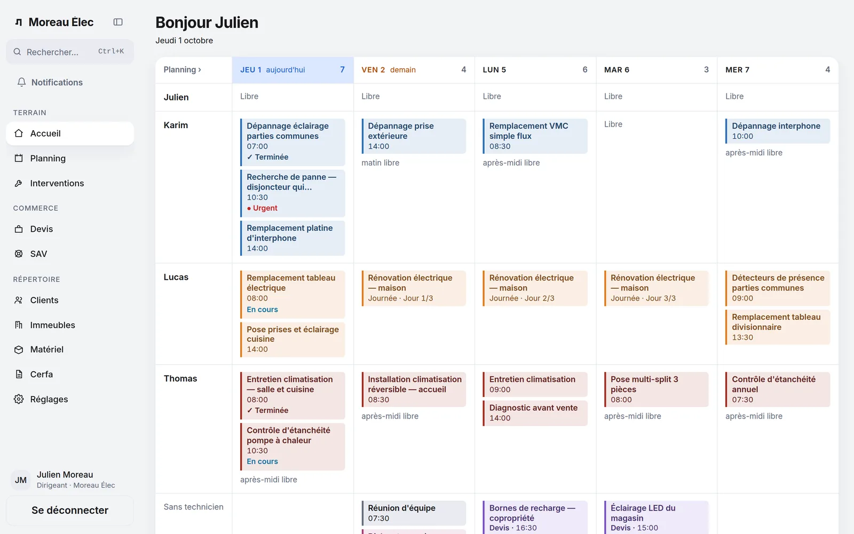This screenshot has height=534, width=854.
Task: Open Remplacement tableau électrique card
Action: click(x=292, y=294)
